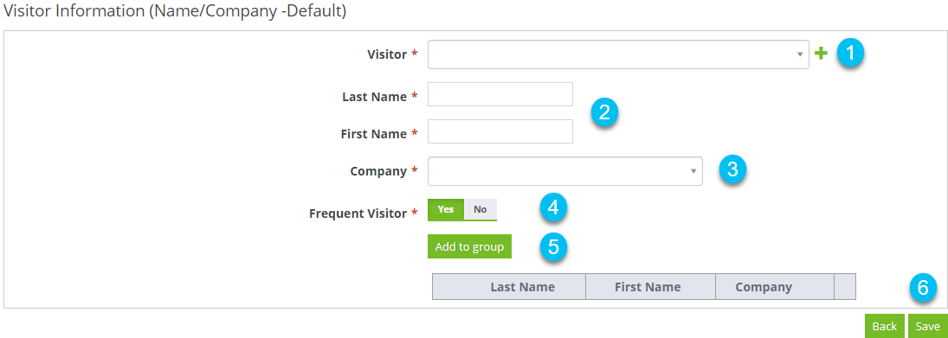Click the numbered callout 5 badge
The width and height of the screenshot is (948, 338).
[x=553, y=246]
